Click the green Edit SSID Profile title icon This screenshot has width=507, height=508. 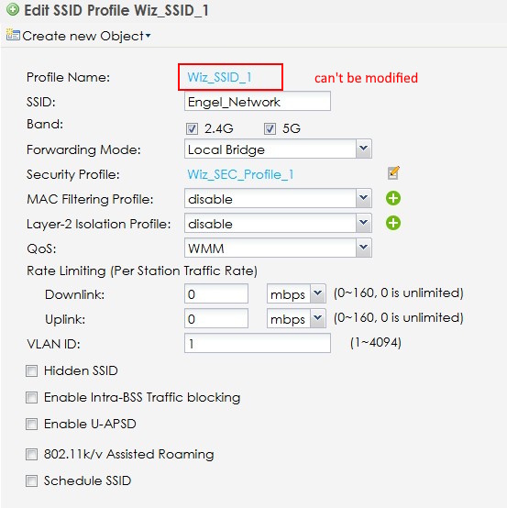13,9
